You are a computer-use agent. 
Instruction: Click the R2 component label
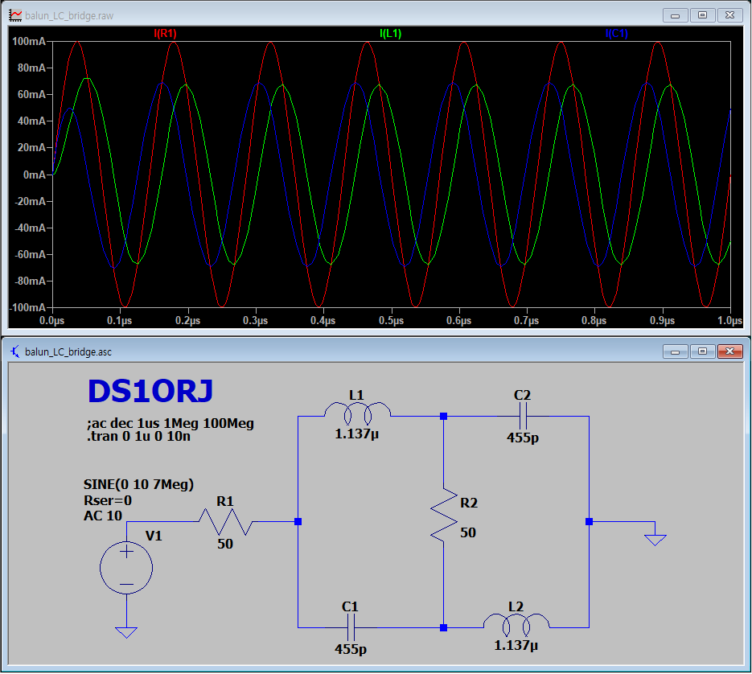[469, 503]
